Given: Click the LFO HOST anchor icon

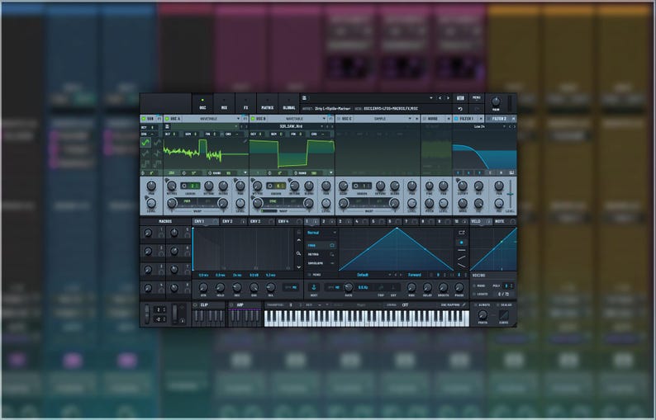Looking at the screenshot, I should click(x=314, y=287).
